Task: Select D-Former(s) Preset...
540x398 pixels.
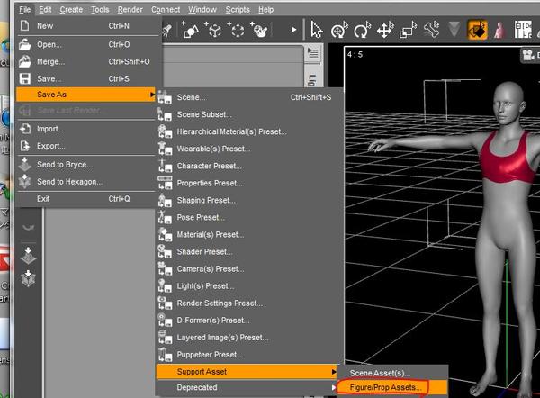Action: [248, 321]
